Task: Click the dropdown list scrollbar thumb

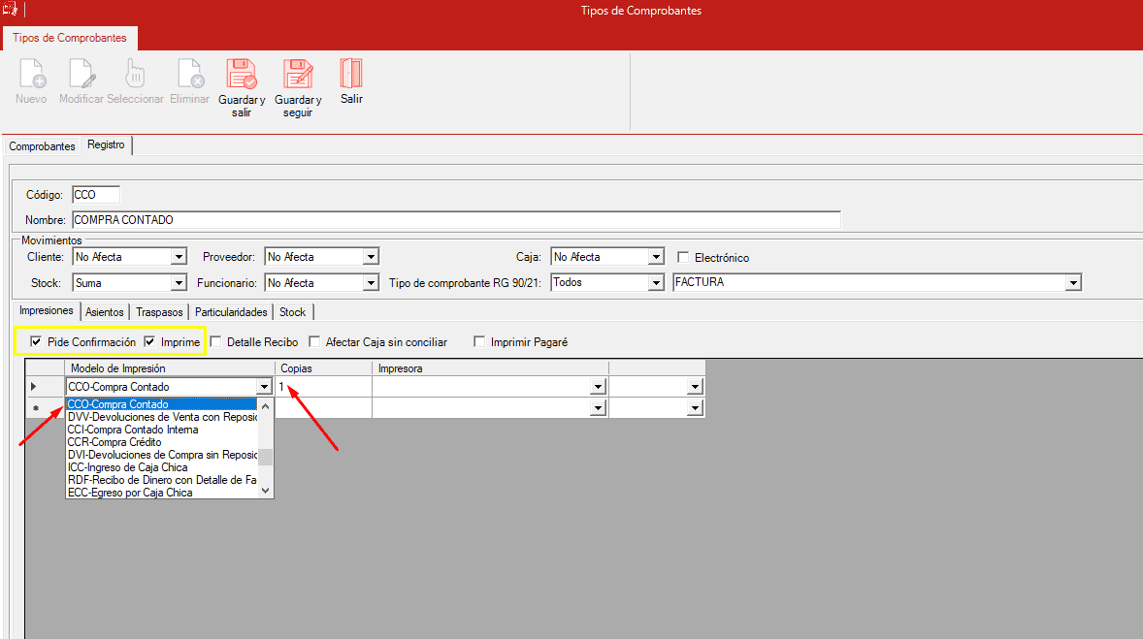Action: point(265,457)
